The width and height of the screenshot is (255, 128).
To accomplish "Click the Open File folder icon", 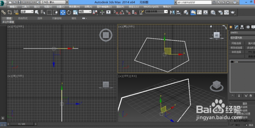I will pos(15,2).
